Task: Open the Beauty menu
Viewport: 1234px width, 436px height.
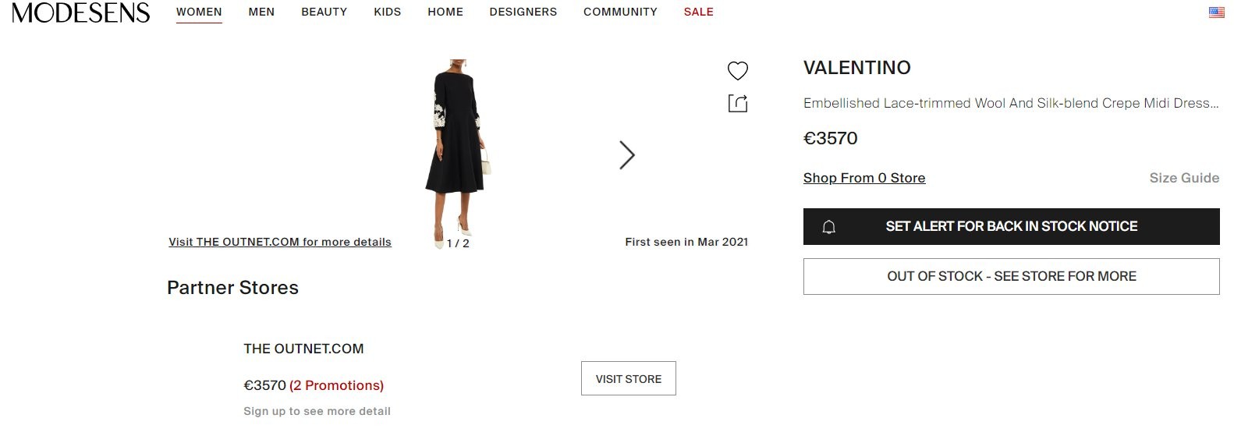Action: click(324, 12)
